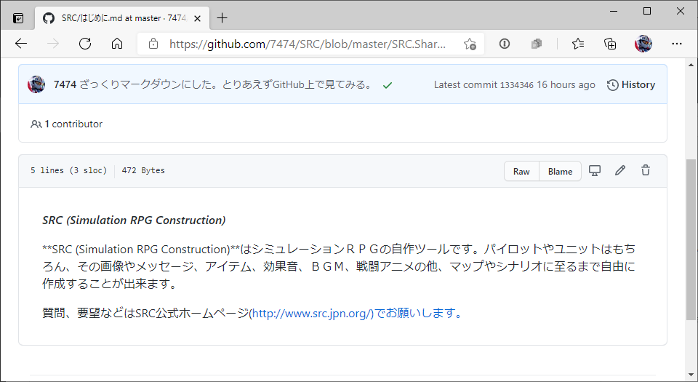Open browser Collections

click(610, 44)
